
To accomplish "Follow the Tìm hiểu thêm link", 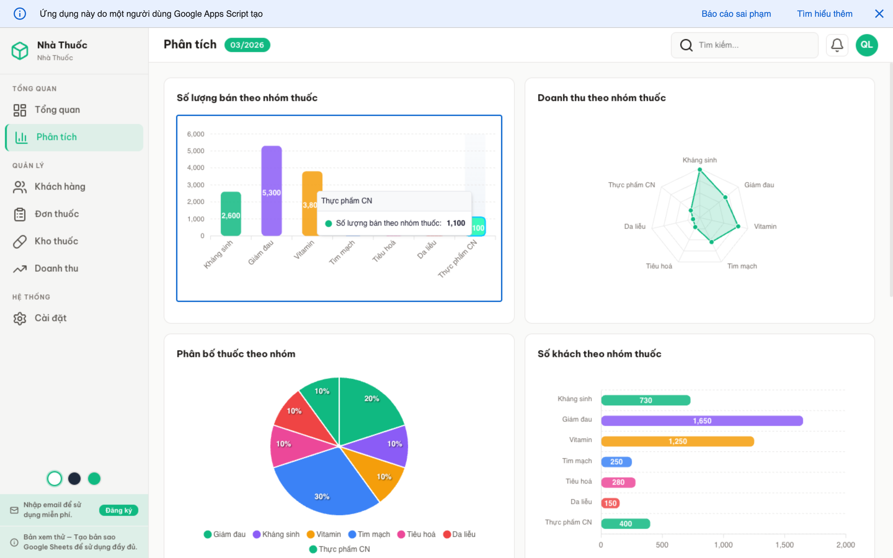I will (x=824, y=14).
